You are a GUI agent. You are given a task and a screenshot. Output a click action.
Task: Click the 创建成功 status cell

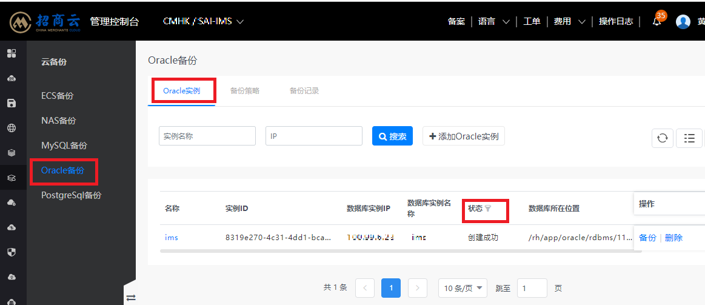(x=483, y=238)
